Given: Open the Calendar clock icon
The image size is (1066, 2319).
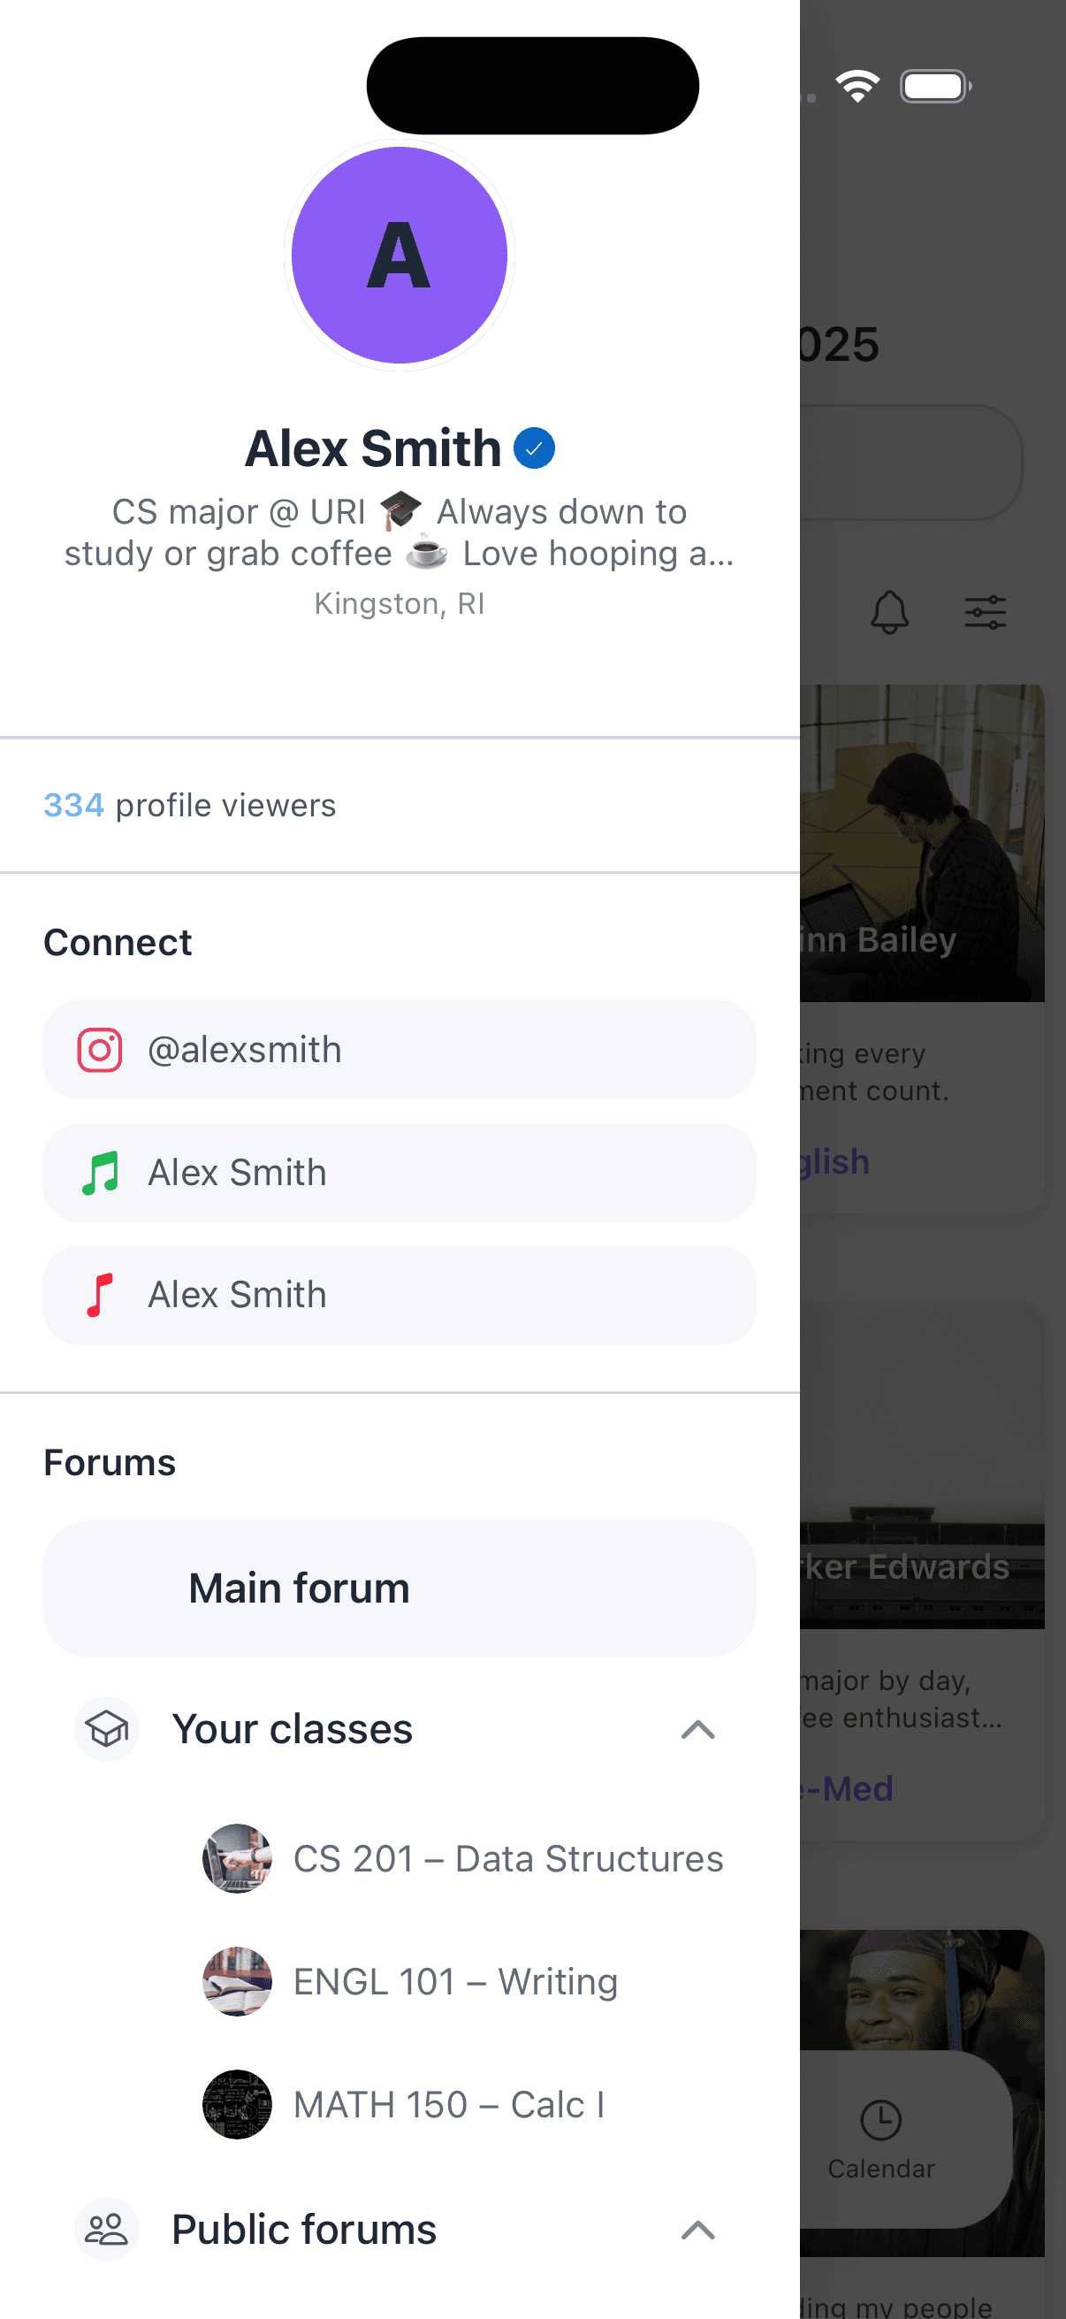Looking at the screenshot, I should 881,2120.
